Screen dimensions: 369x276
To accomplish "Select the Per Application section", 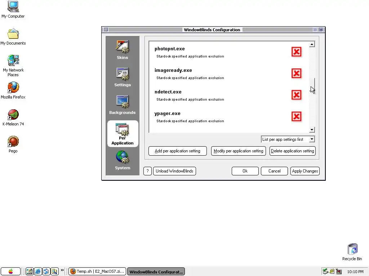I will [x=123, y=134].
